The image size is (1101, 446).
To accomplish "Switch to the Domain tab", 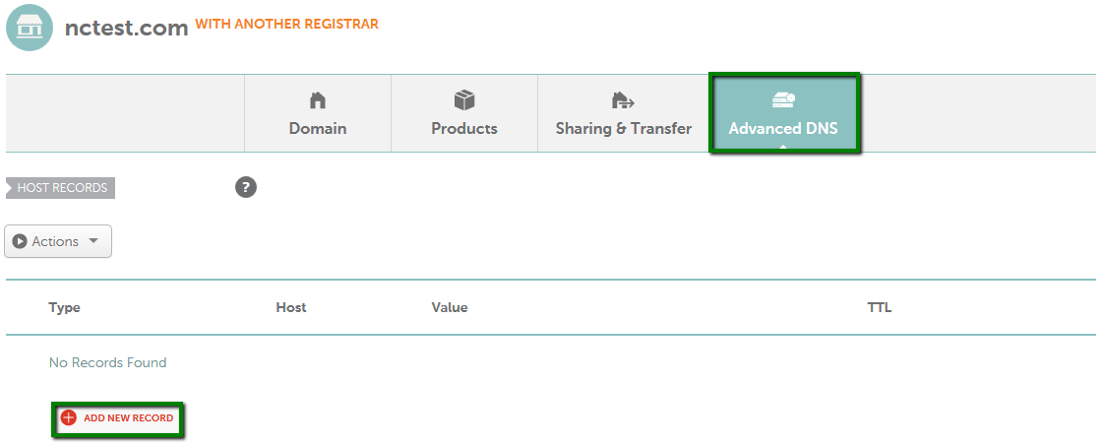I will (x=318, y=113).
